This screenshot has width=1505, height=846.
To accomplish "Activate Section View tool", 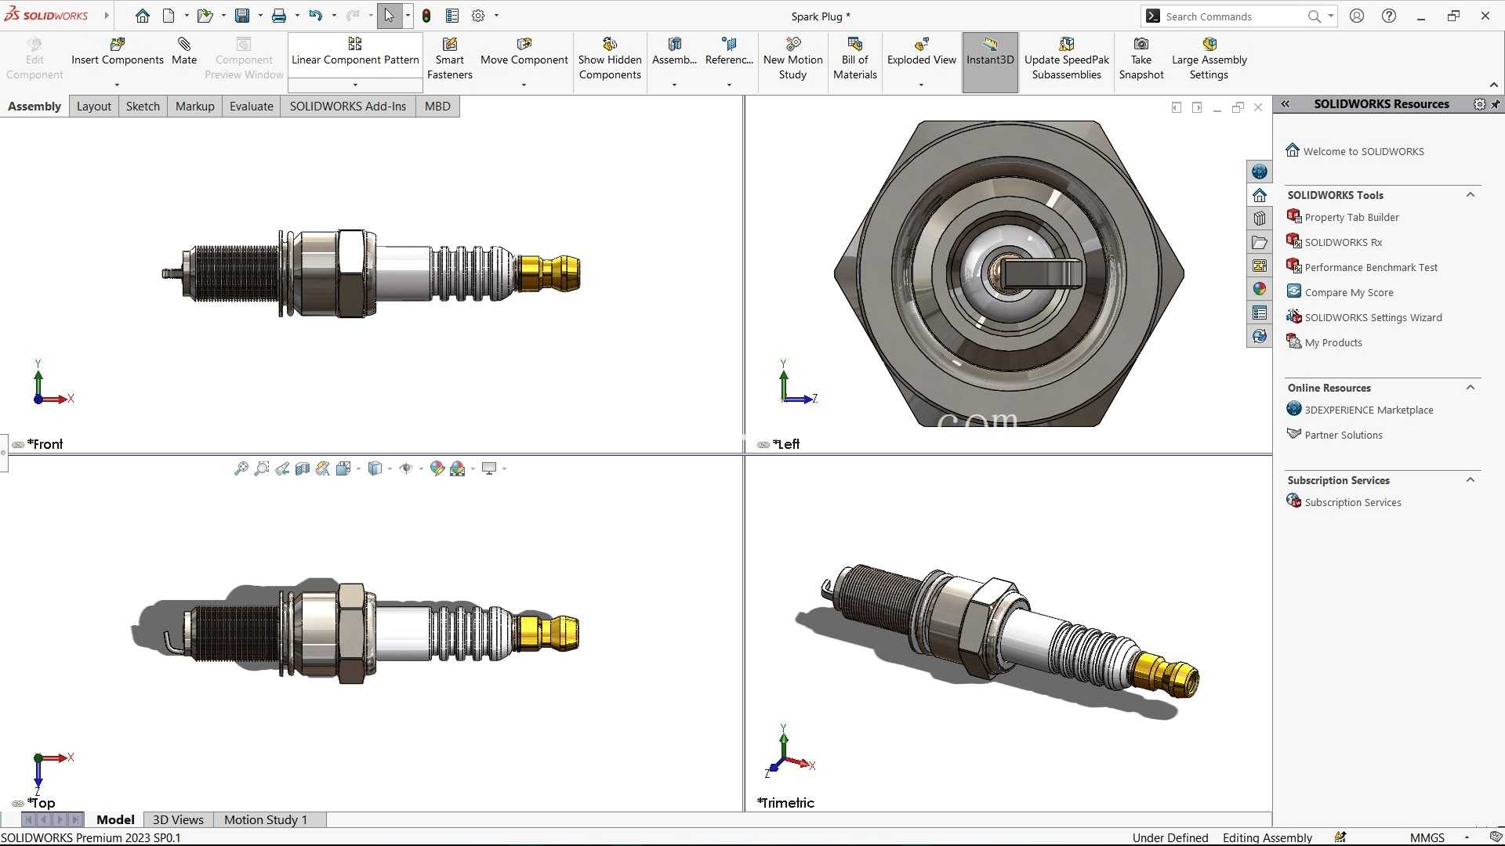I will click(303, 468).
